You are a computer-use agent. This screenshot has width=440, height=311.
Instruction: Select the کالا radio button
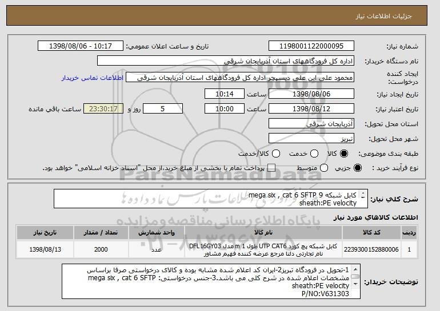coord(344,154)
